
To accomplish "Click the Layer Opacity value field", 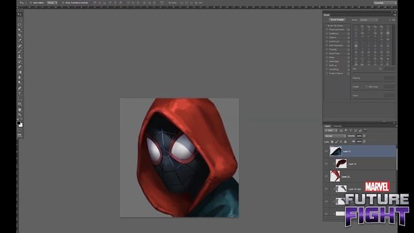I will tap(359, 136).
